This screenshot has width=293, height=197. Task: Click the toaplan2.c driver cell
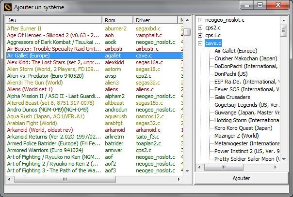click(147, 143)
